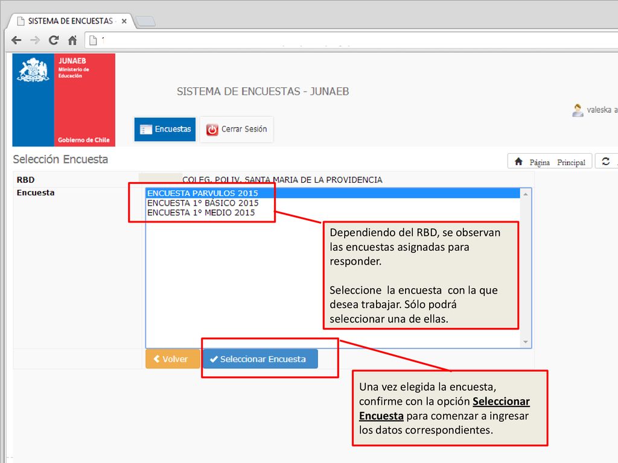The height and width of the screenshot is (463, 618).
Task: Go back with the browser back arrow
Action: point(16,40)
